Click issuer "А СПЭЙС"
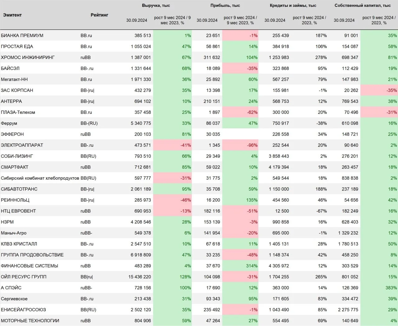The width and height of the screenshot is (398, 326). pyautogui.click(x=11, y=288)
